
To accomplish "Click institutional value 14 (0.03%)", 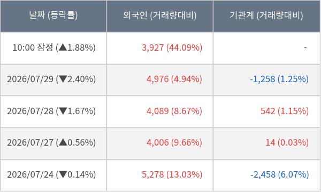I will point(287,142).
